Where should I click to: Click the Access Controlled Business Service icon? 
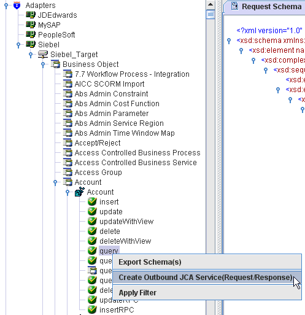[x=68, y=163]
